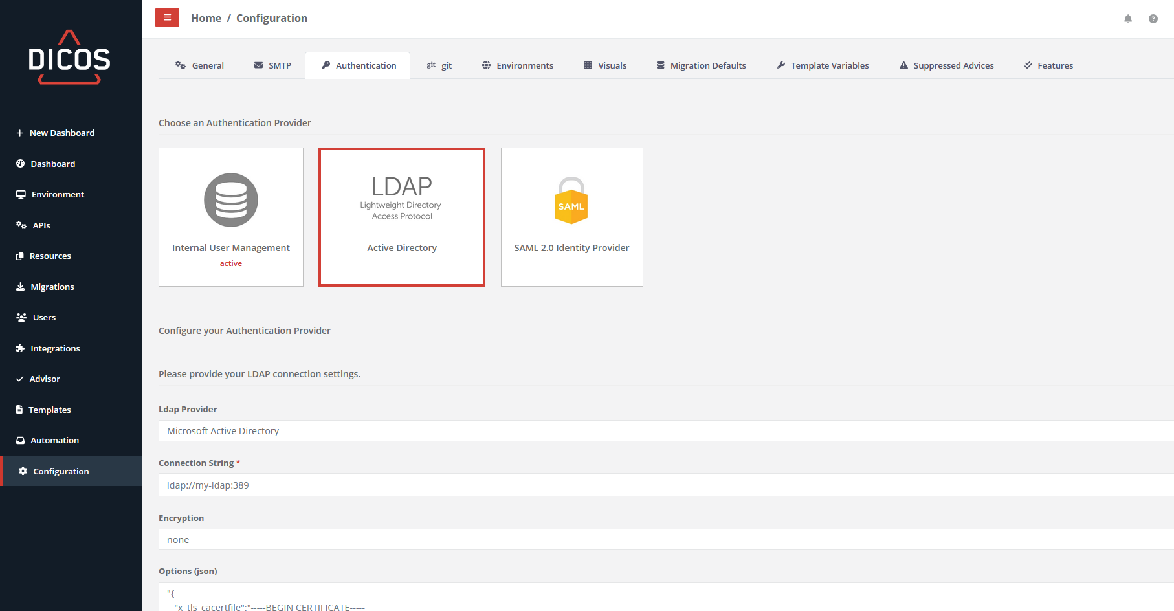Click the red hamburger menu button
Image resolution: width=1174 pixels, height=611 pixels.
(167, 17)
